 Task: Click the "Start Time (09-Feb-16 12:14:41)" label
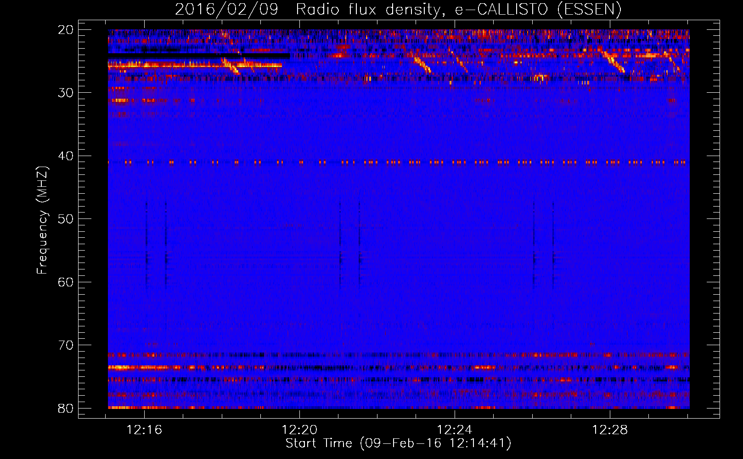[x=398, y=443]
